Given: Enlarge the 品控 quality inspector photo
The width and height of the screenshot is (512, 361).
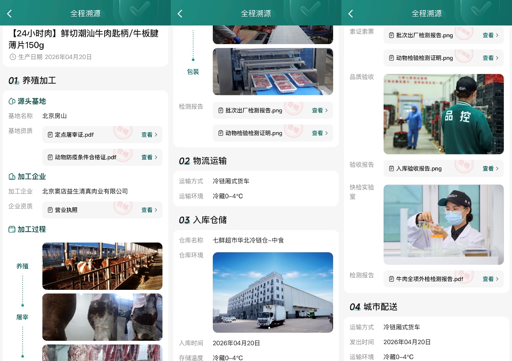Looking at the screenshot, I should tap(443, 114).
